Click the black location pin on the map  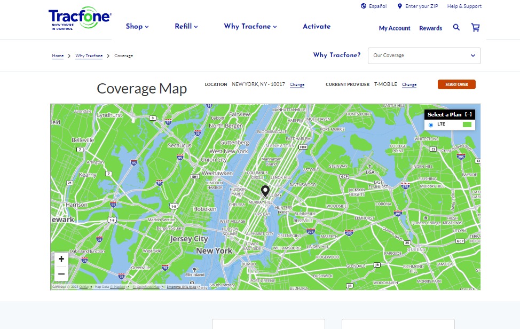click(265, 191)
